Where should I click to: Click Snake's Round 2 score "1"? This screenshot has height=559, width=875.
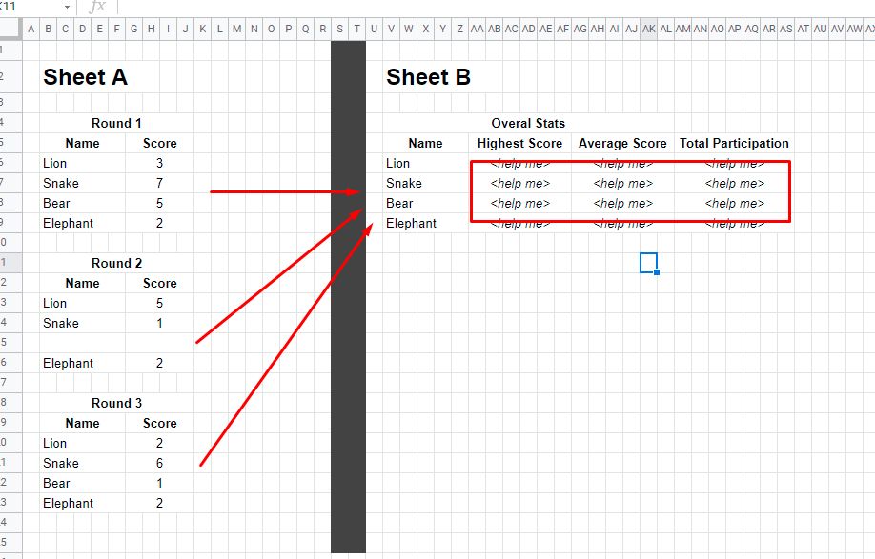point(159,323)
